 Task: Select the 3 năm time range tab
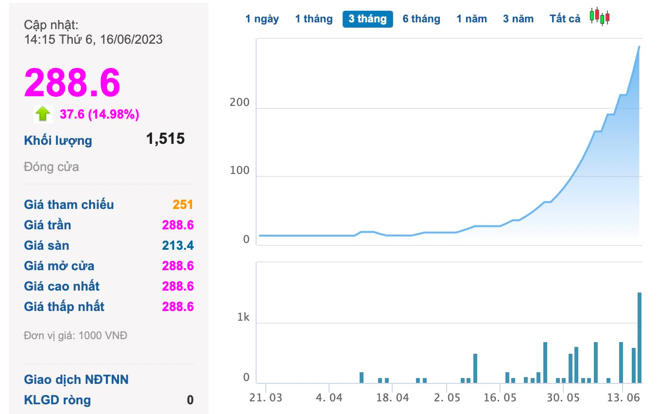[x=519, y=19]
